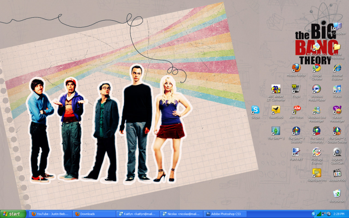Select The Sims 2 Double Deluxe icon

(337, 135)
